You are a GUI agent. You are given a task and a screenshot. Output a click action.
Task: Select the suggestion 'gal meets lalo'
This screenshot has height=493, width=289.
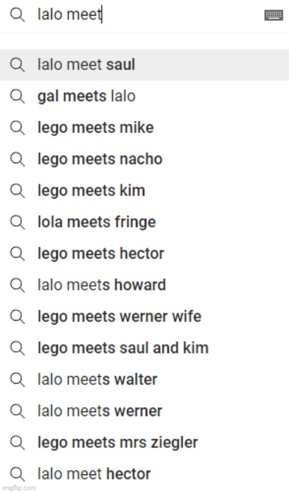tap(144, 96)
